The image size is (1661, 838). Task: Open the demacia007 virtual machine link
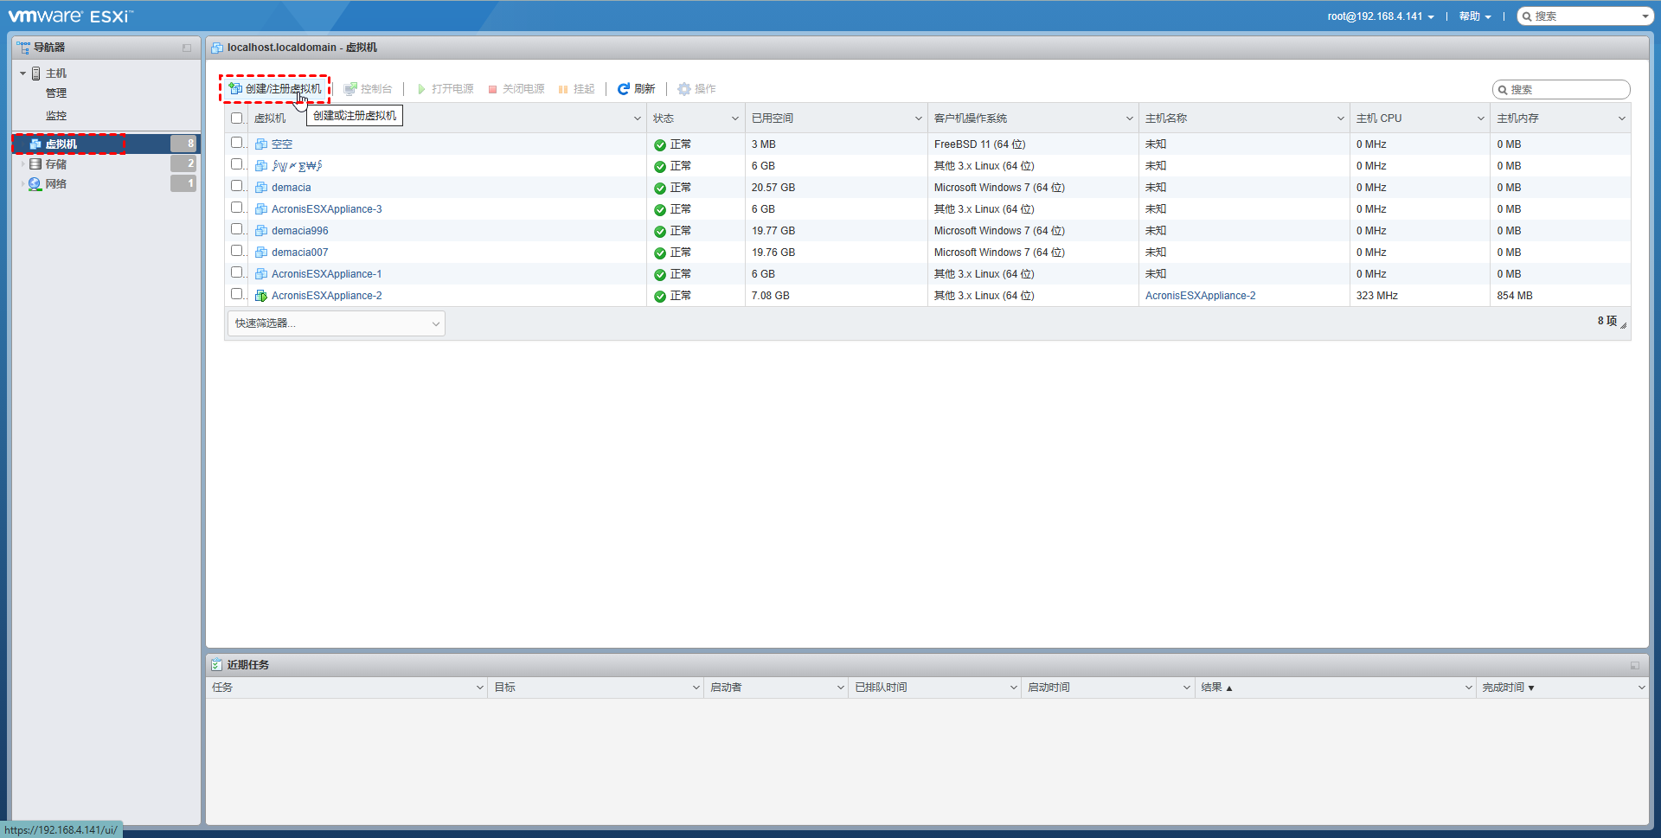pos(299,253)
